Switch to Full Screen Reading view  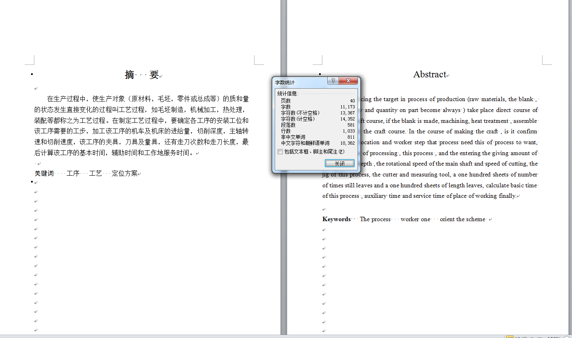(517, 336)
